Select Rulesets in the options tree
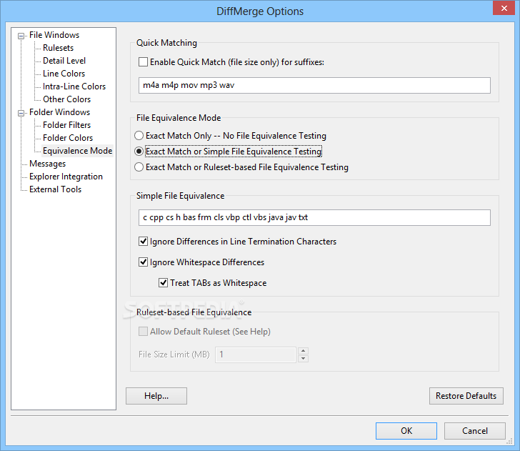 point(58,48)
